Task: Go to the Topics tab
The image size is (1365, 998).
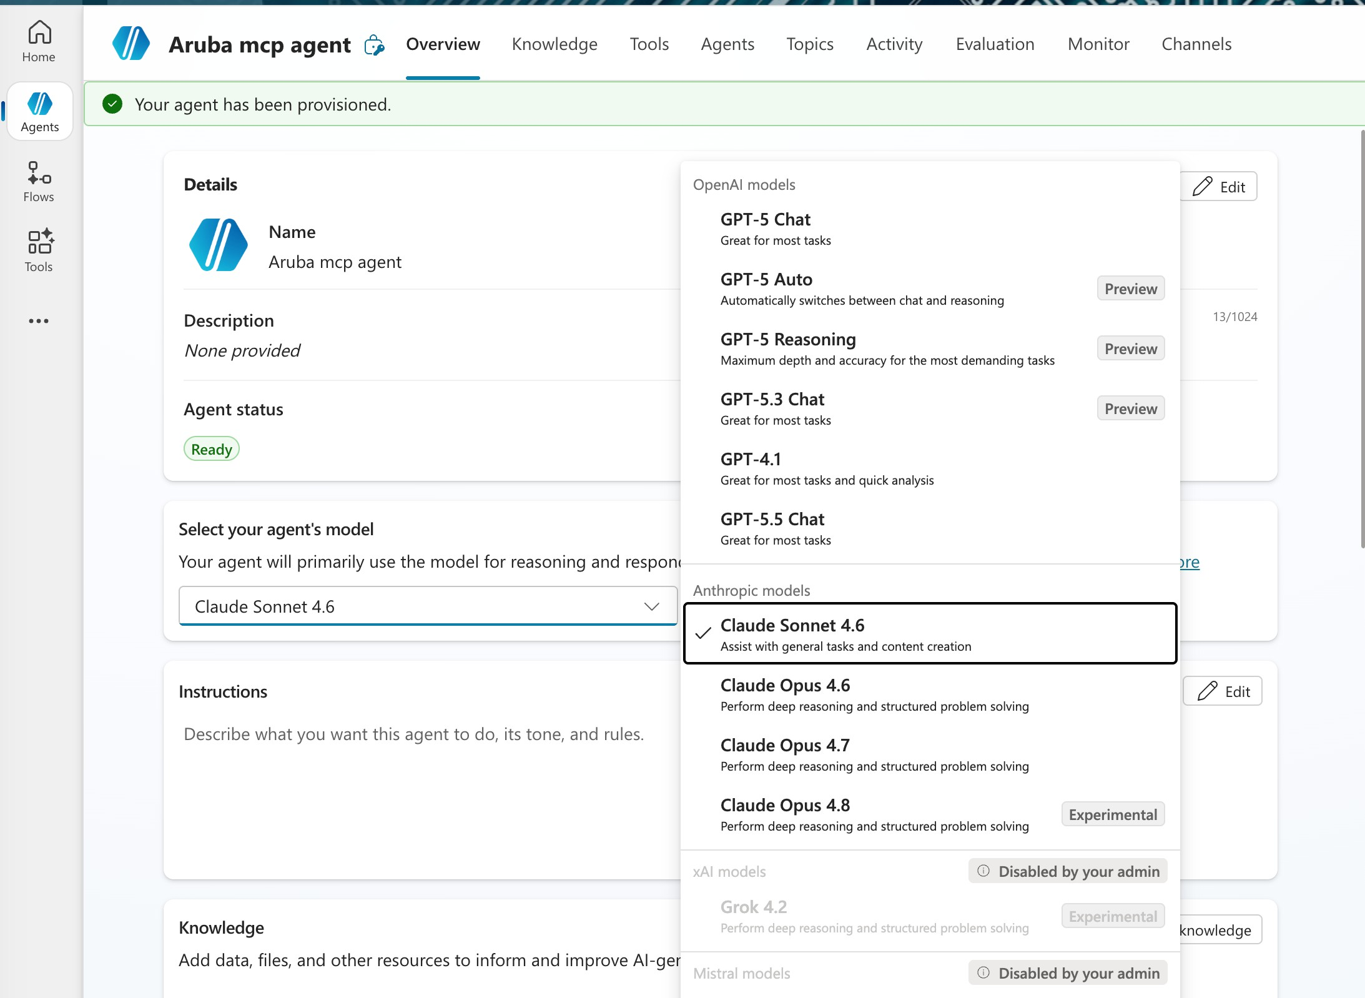Action: click(x=810, y=44)
